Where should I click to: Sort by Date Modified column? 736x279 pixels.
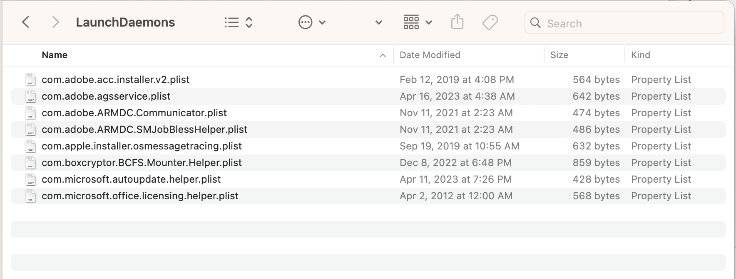tap(430, 55)
